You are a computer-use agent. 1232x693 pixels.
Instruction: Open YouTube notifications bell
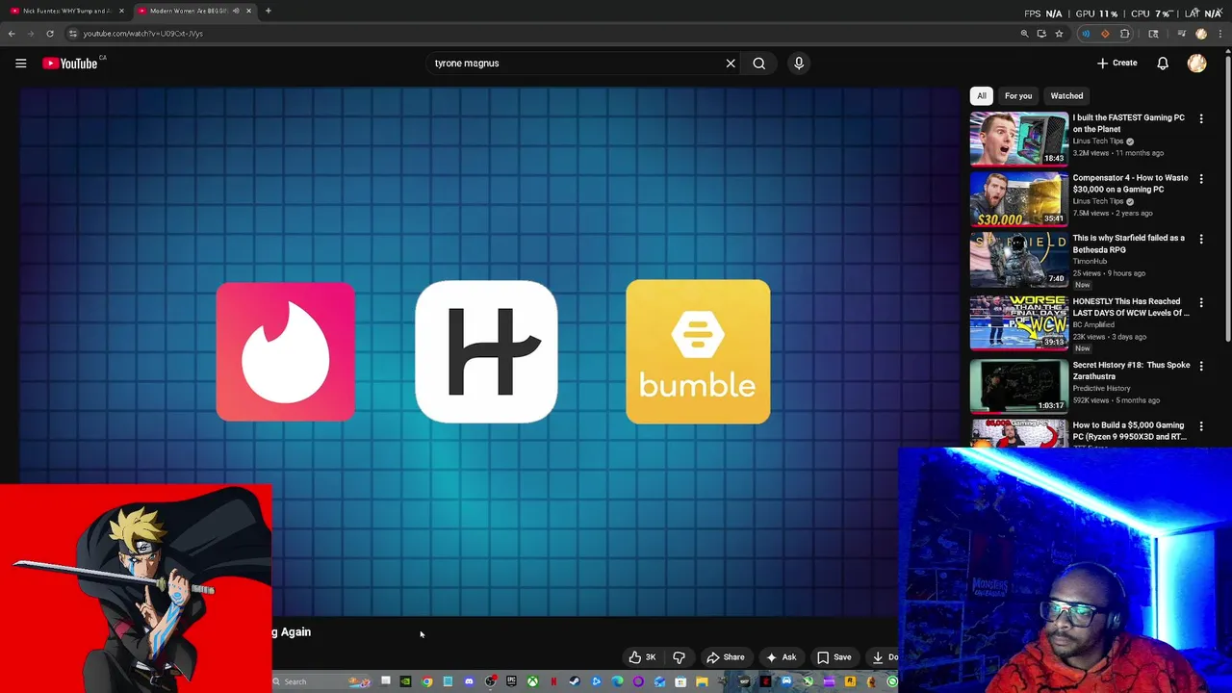[1163, 63]
